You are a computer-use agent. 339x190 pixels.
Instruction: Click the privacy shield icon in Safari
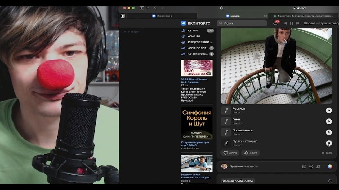tap(221, 8)
